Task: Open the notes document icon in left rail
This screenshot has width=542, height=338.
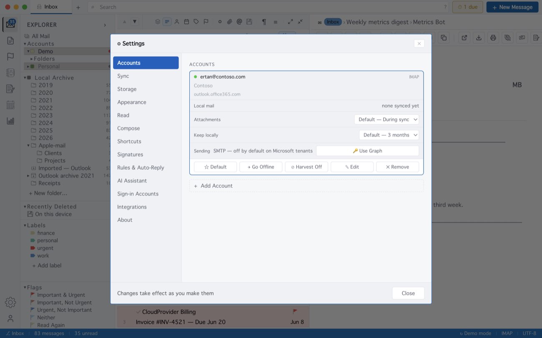Action: click(x=10, y=40)
